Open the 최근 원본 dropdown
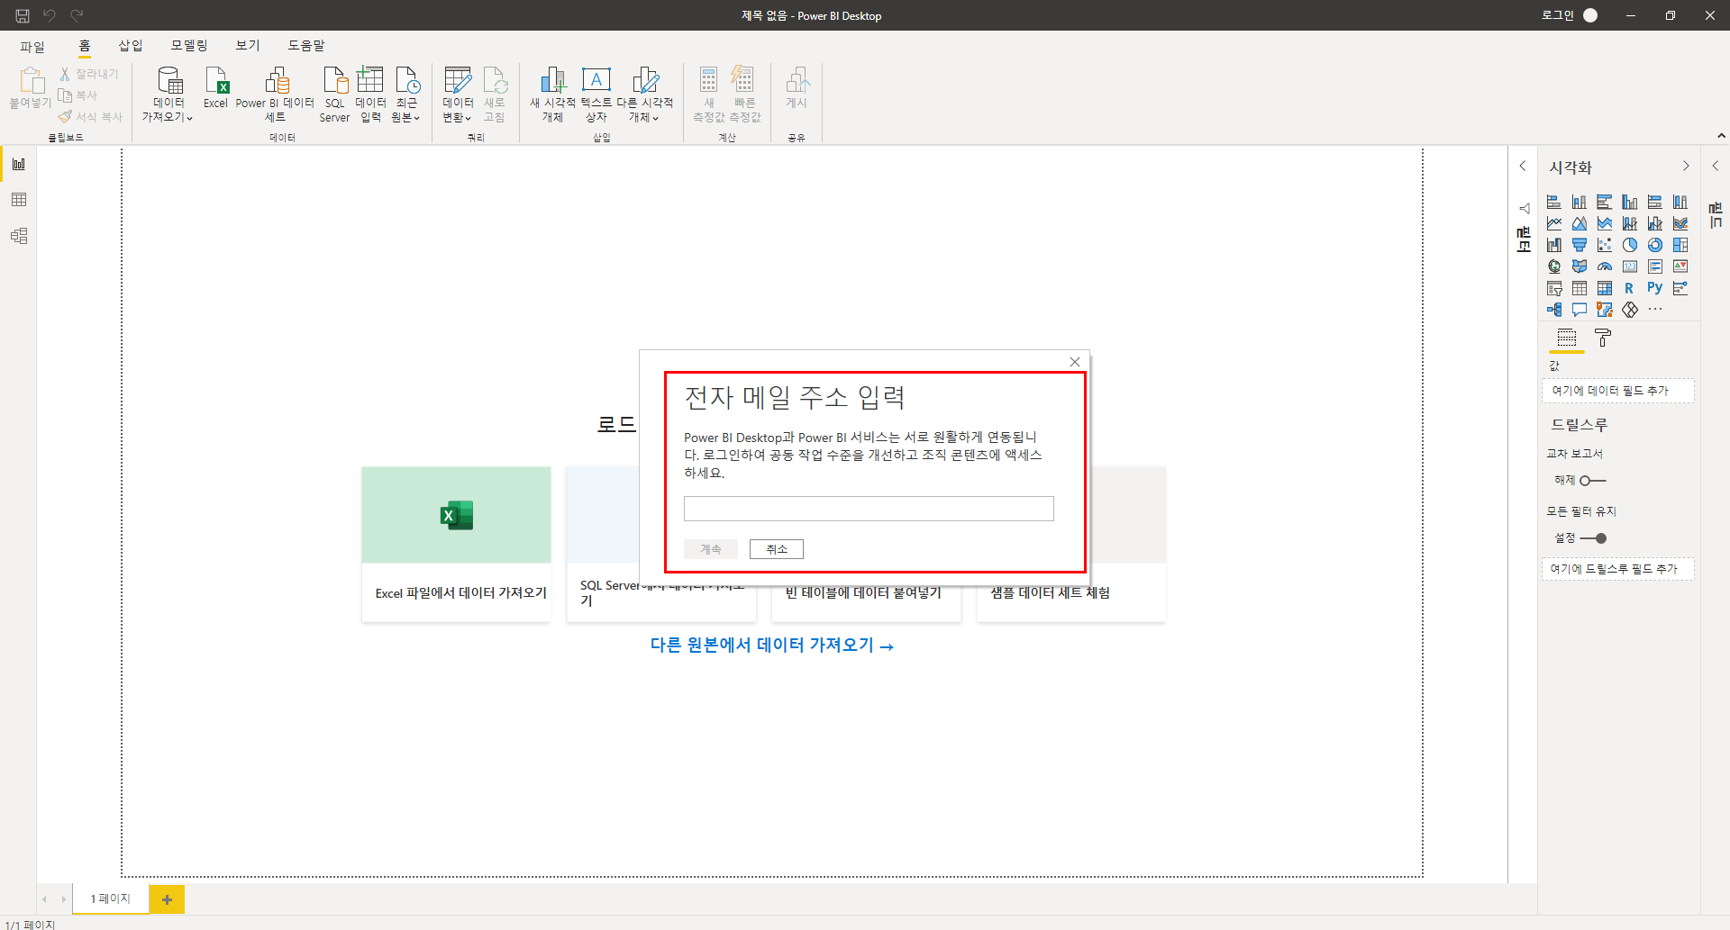The height and width of the screenshot is (930, 1730). click(x=406, y=95)
